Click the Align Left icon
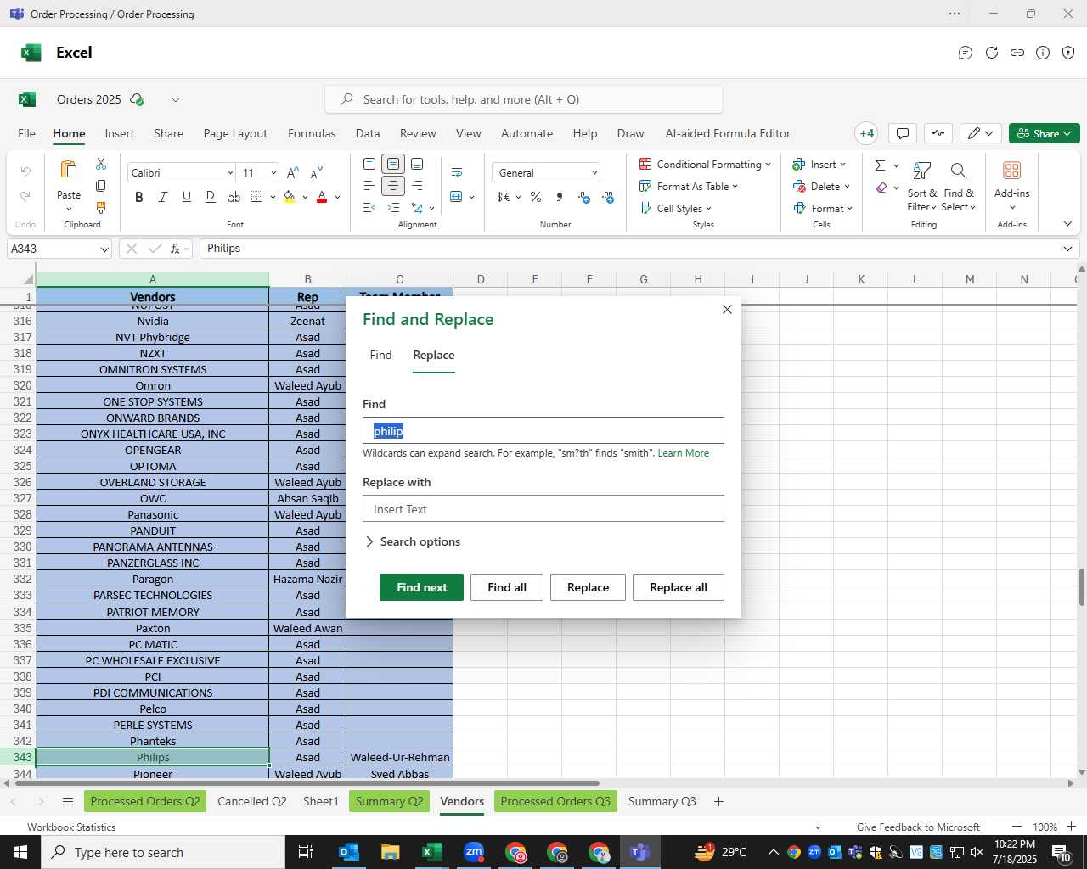Image resolution: width=1087 pixels, height=869 pixels. point(369,185)
